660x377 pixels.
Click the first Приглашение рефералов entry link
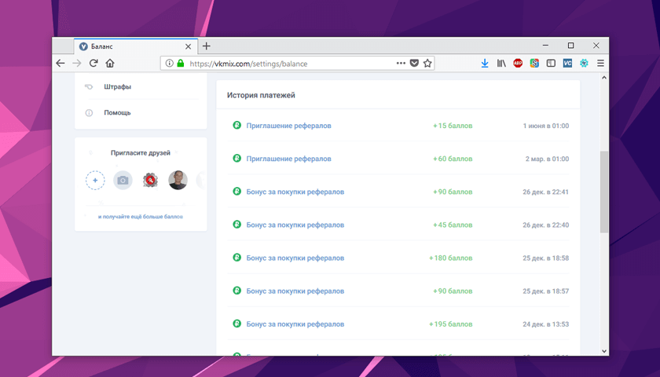(x=288, y=126)
